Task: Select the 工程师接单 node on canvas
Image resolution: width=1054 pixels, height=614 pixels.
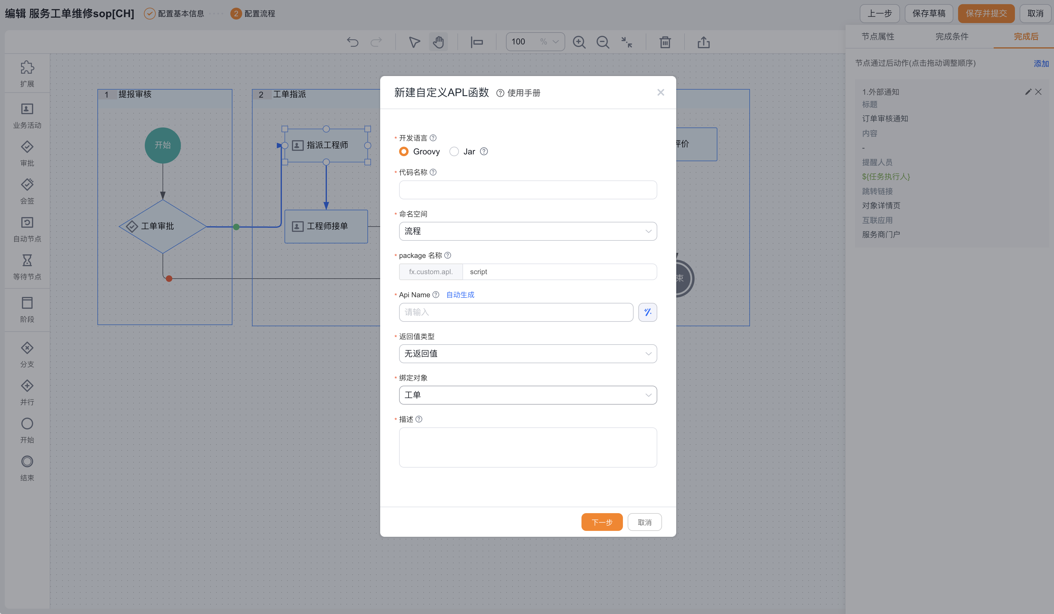Action: click(326, 226)
